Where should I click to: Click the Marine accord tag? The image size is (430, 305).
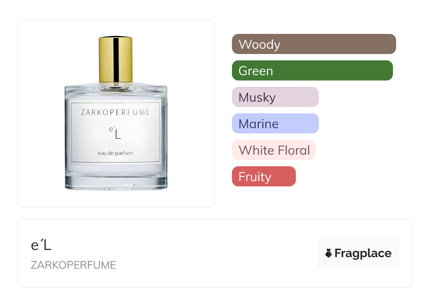pyautogui.click(x=275, y=124)
